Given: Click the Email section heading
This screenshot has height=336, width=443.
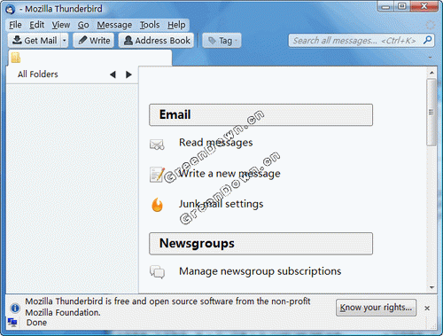Looking at the screenshot, I should point(175,114).
